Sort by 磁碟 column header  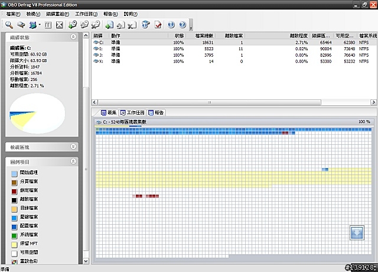[x=100, y=35]
